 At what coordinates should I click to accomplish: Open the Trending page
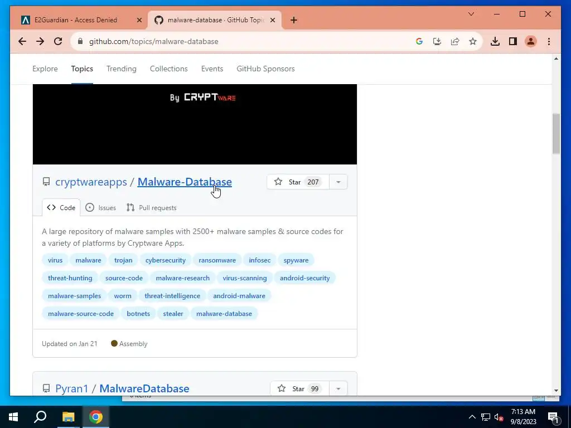tap(121, 69)
